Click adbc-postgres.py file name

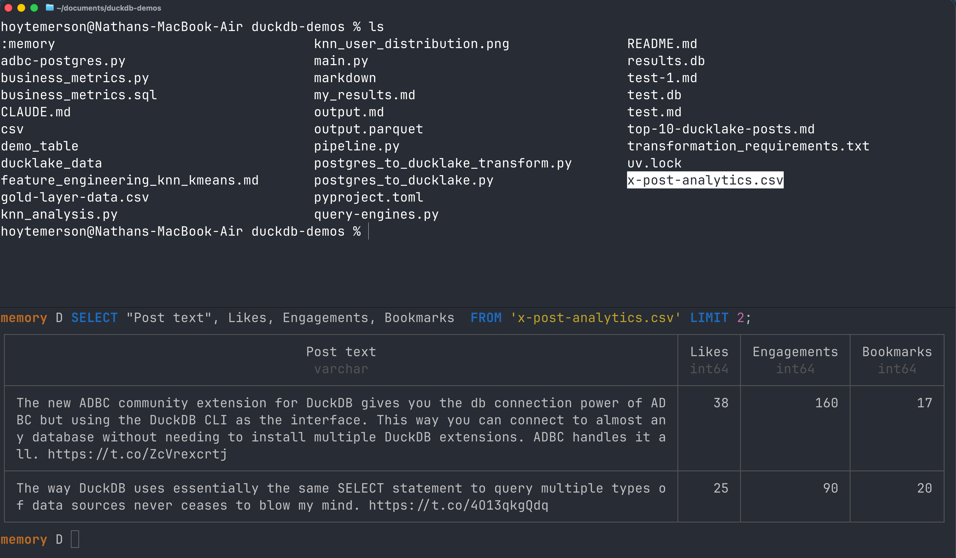coord(63,61)
